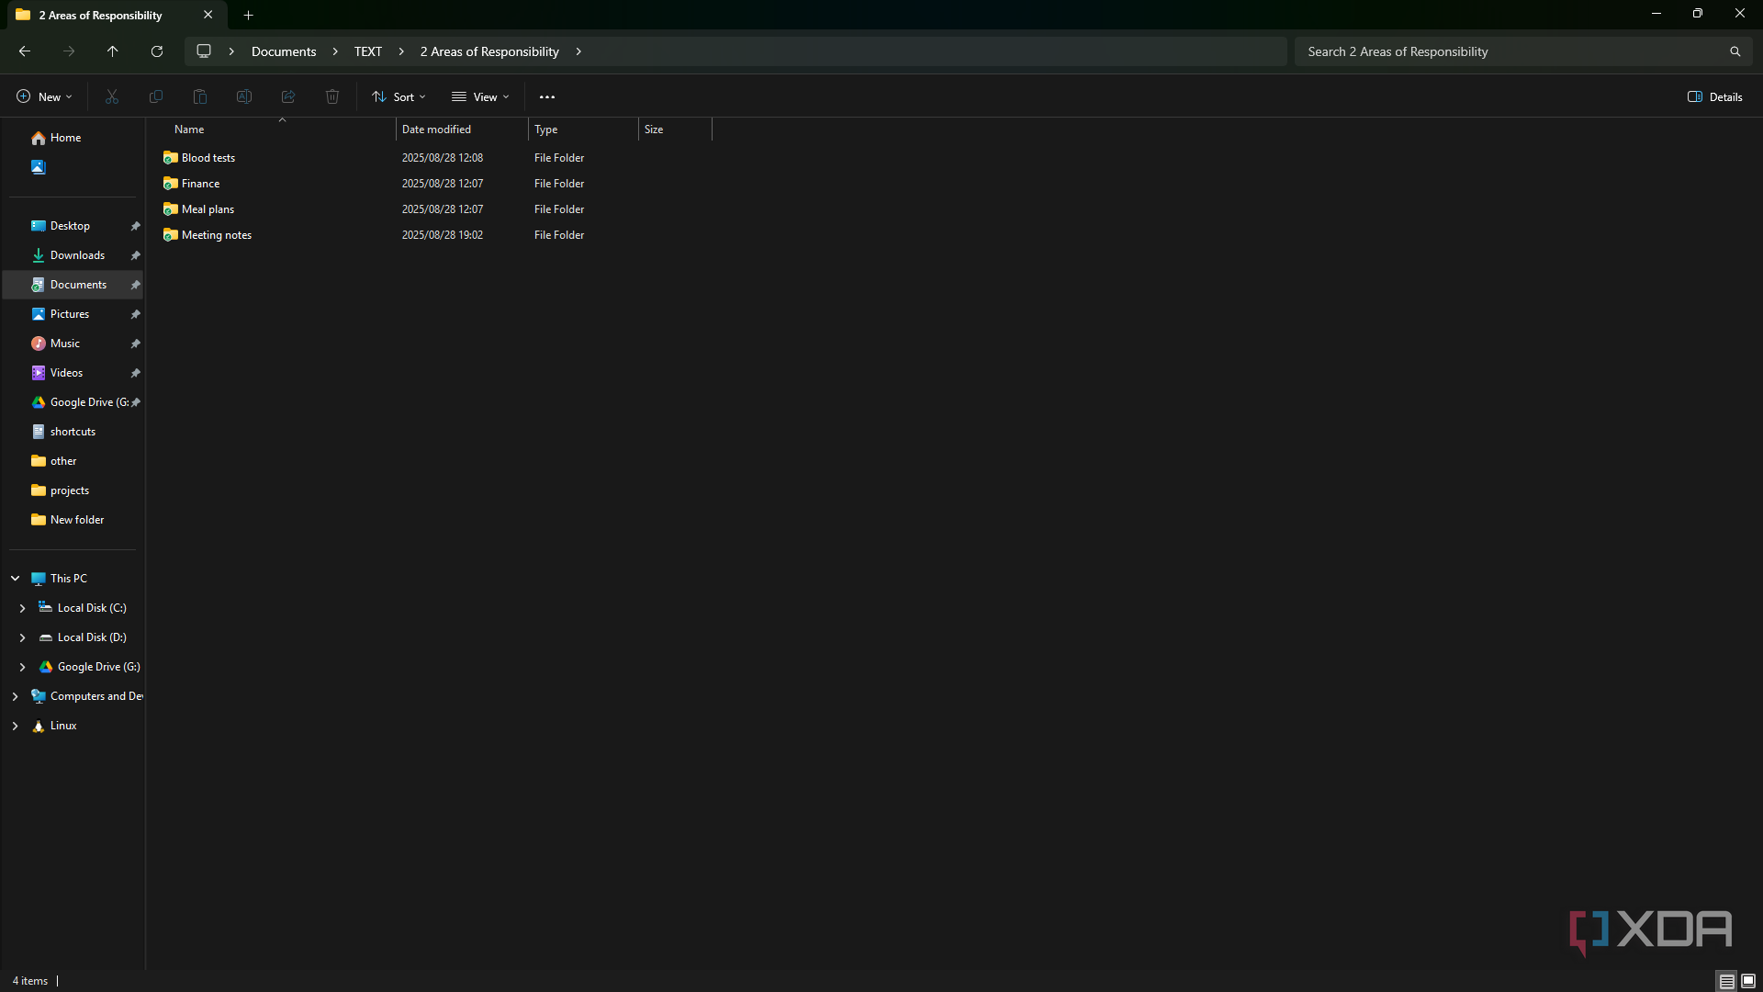Select the Finance folder icon
1763x992 pixels.
pos(170,184)
